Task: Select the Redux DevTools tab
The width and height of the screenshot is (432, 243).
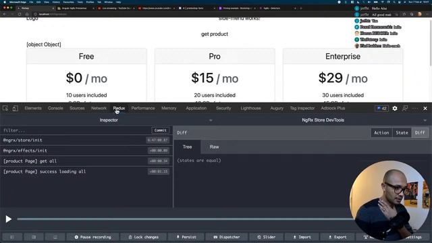Action: 119,108
